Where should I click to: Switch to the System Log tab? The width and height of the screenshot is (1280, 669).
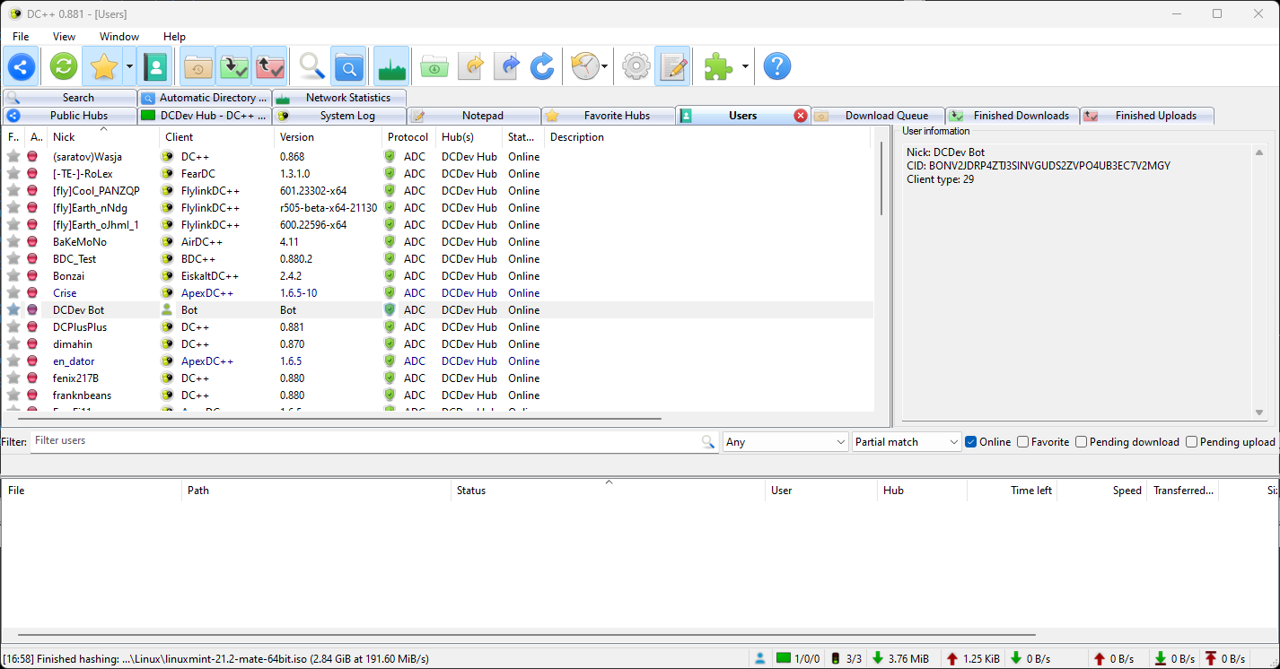[x=339, y=116]
